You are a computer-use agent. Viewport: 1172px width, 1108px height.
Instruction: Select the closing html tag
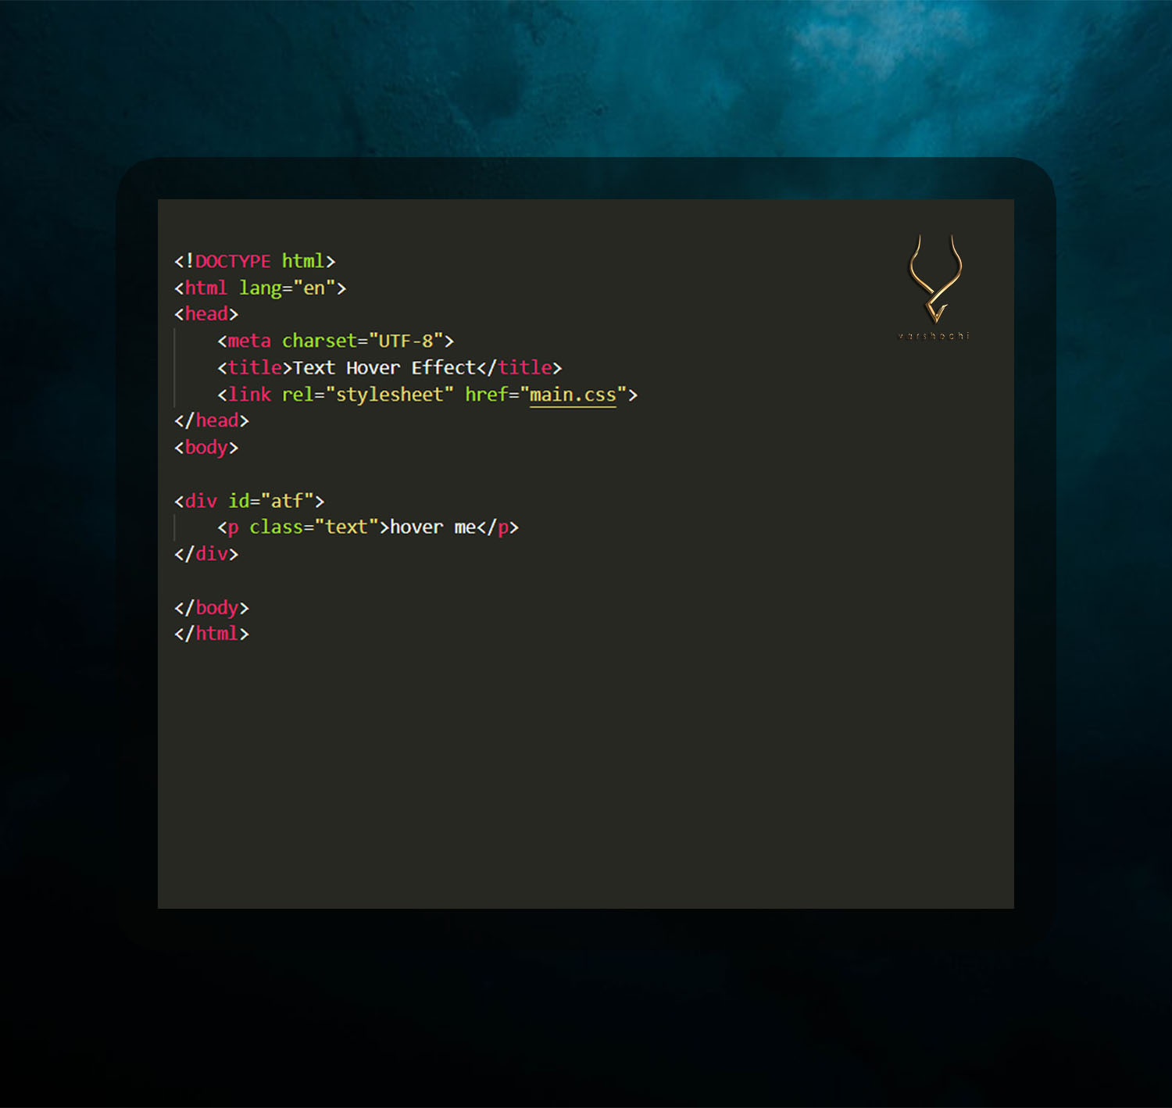(x=212, y=634)
